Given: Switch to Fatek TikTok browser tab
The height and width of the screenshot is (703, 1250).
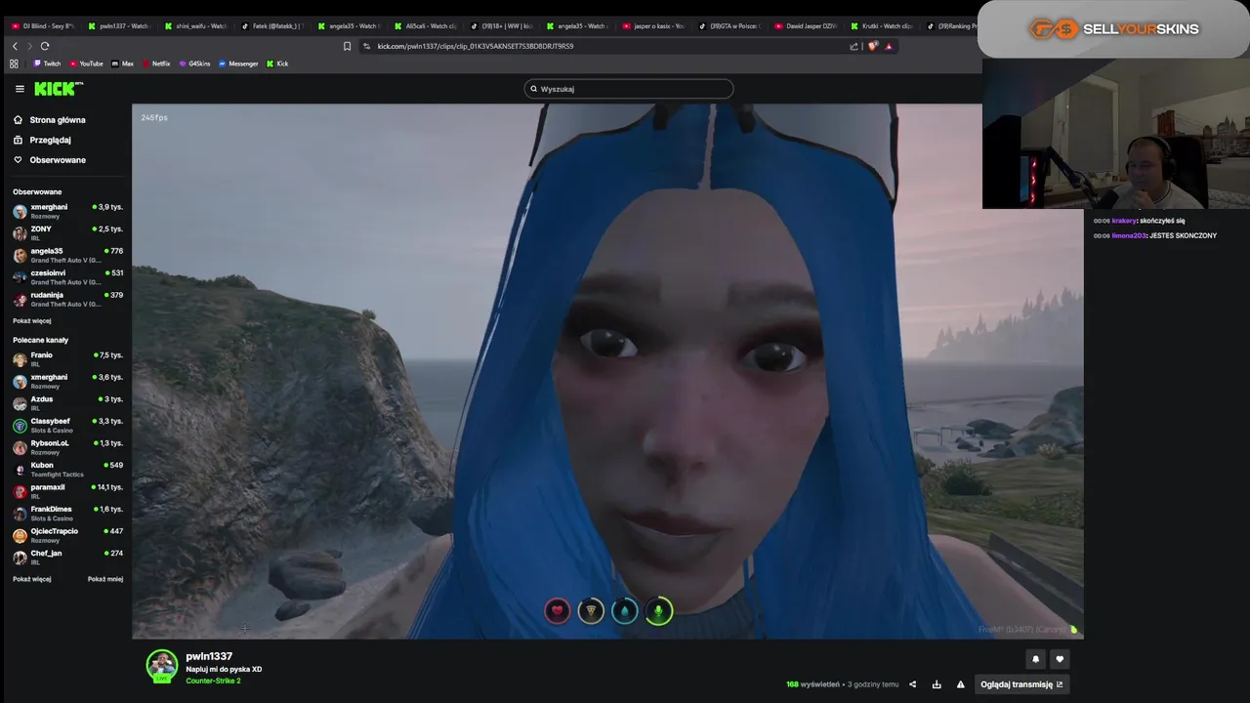Looking at the screenshot, I should click(x=271, y=26).
